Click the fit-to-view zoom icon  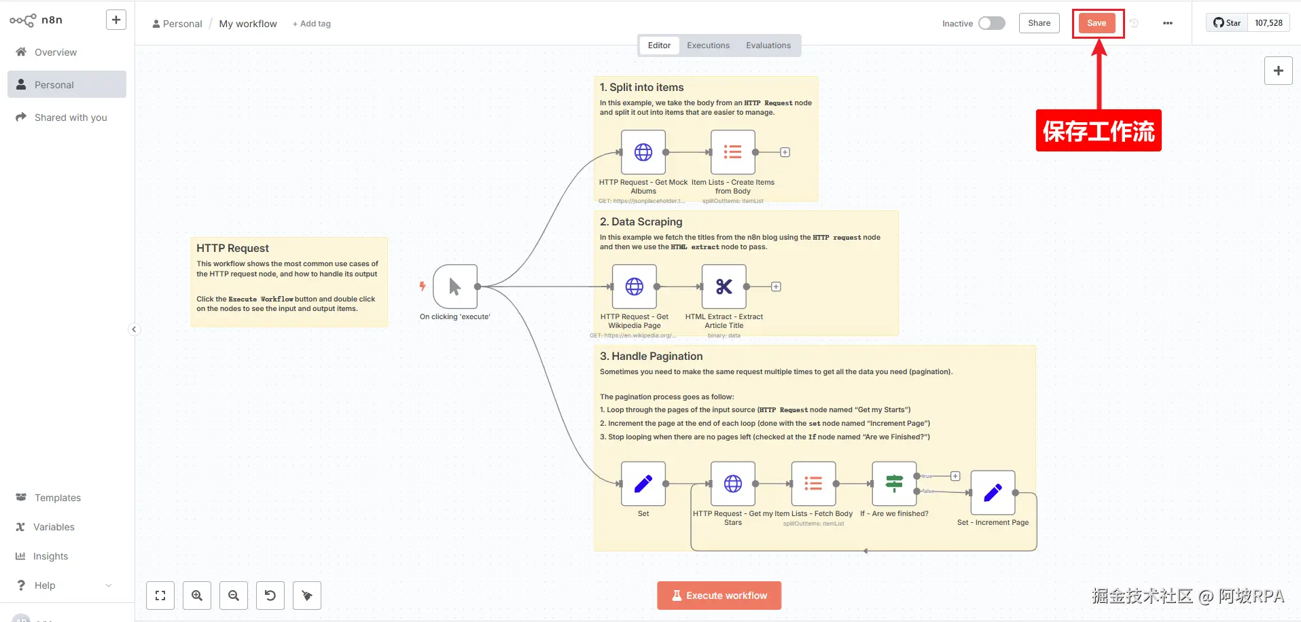coord(160,596)
